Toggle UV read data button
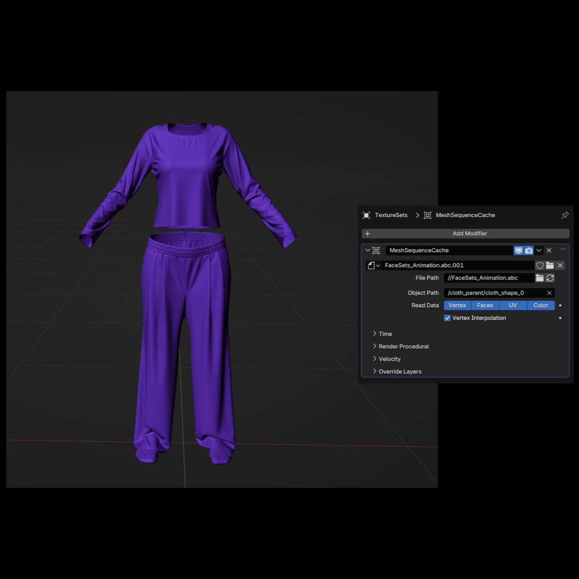The height and width of the screenshot is (579, 579). pyautogui.click(x=513, y=306)
